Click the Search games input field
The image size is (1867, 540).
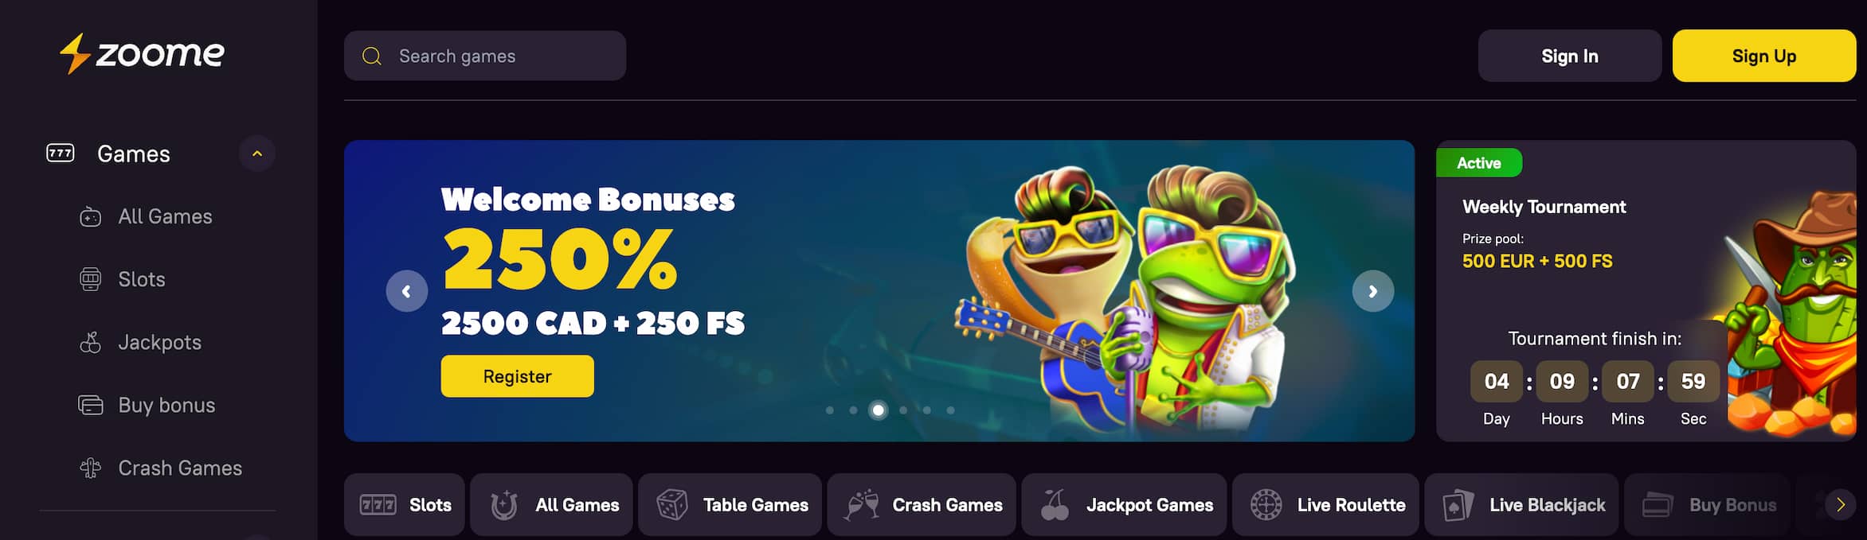click(x=485, y=56)
